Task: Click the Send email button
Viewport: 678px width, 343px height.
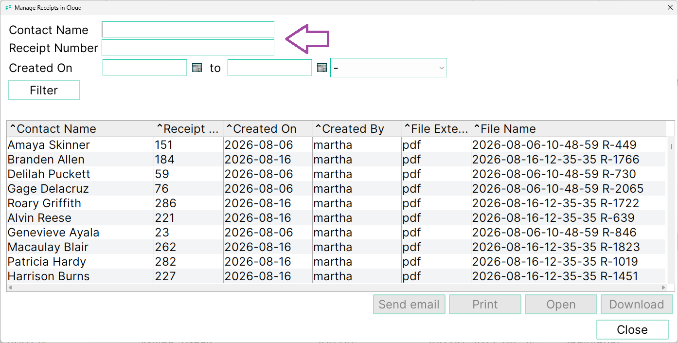Action: (409, 305)
